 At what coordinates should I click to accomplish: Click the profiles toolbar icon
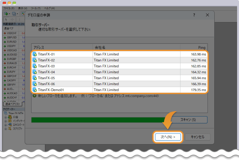[14, 14]
